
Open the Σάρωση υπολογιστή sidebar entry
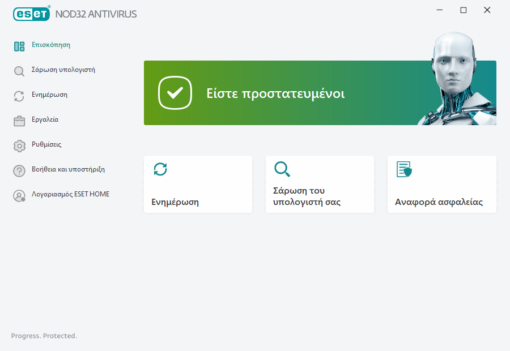(64, 70)
